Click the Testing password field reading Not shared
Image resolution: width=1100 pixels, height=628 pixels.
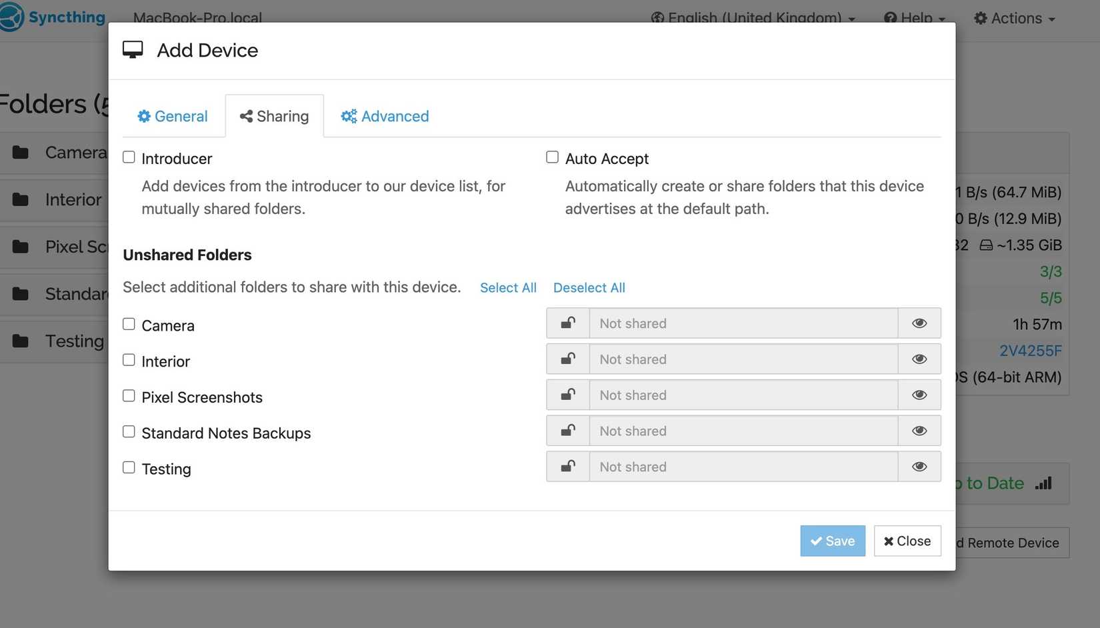point(743,467)
